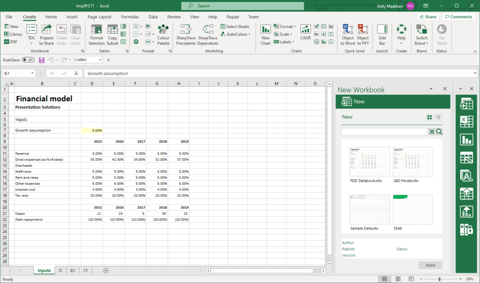Screen dimensions: 480x283
Task: Send object to Word
Action: (348, 30)
